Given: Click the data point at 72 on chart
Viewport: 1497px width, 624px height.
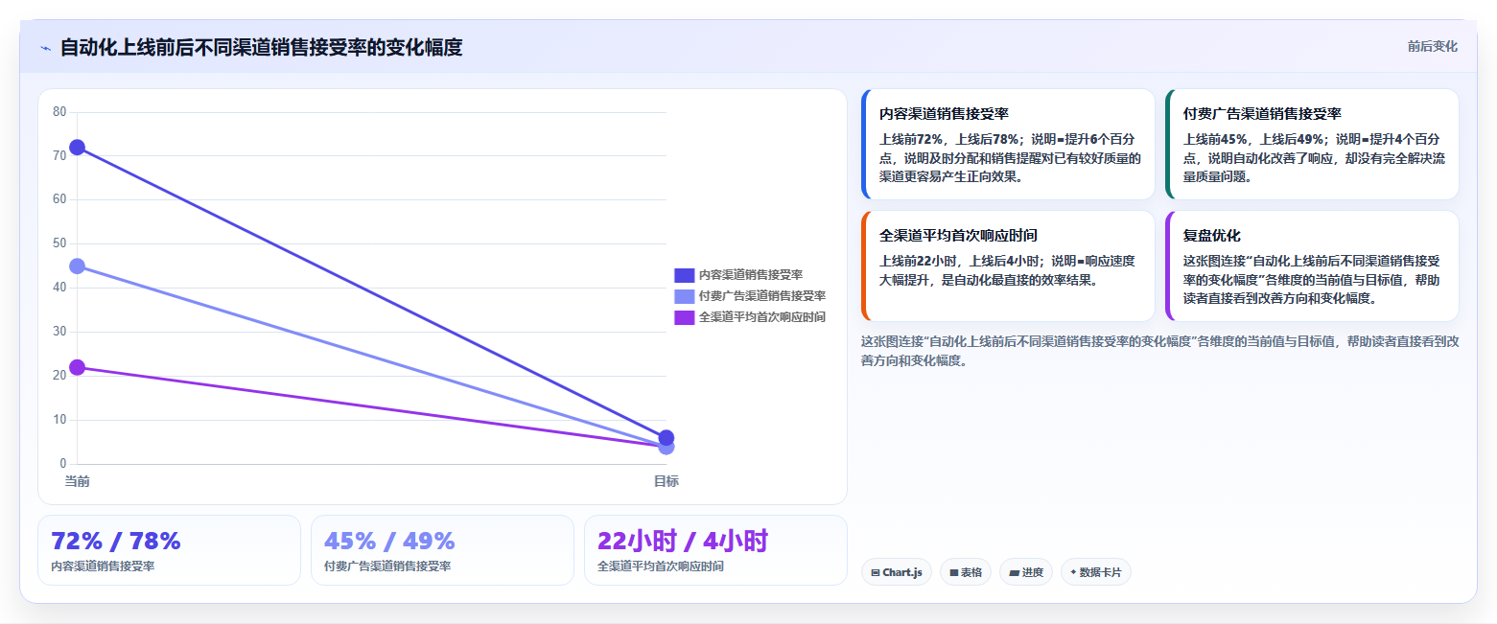Looking at the screenshot, I should (78, 148).
